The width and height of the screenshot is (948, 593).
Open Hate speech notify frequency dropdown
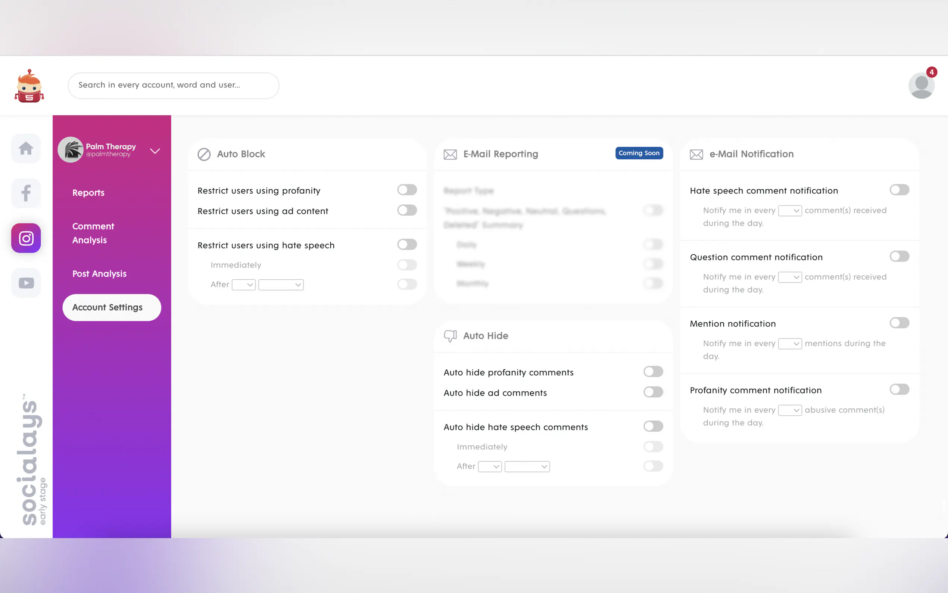pyautogui.click(x=790, y=211)
